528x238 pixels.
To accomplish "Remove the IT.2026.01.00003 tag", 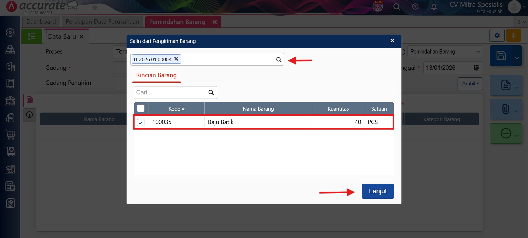I will (176, 59).
